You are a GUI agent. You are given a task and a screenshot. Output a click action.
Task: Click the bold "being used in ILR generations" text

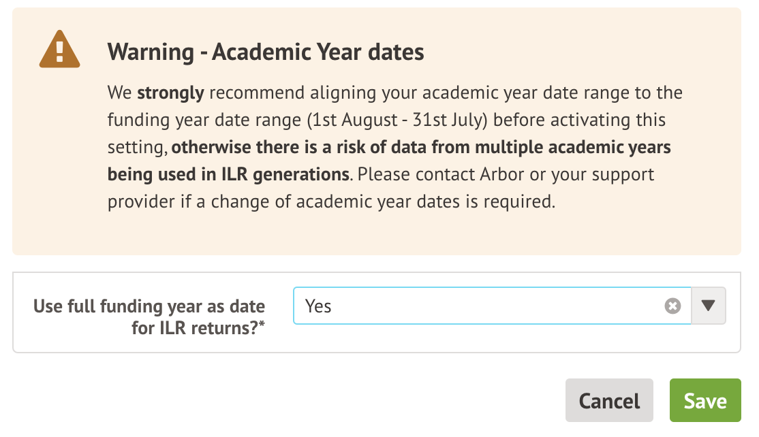tap(228, 174)
